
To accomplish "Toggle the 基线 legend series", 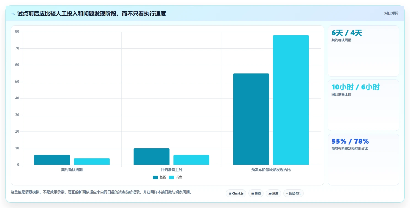I will click(x=159, y=177).
